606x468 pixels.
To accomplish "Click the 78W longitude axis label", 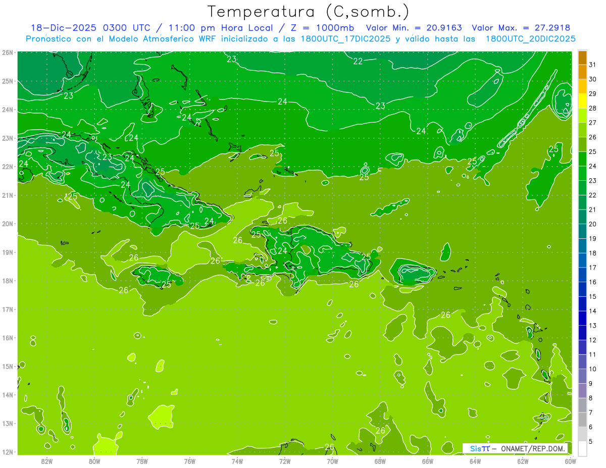I will (142, 461).
